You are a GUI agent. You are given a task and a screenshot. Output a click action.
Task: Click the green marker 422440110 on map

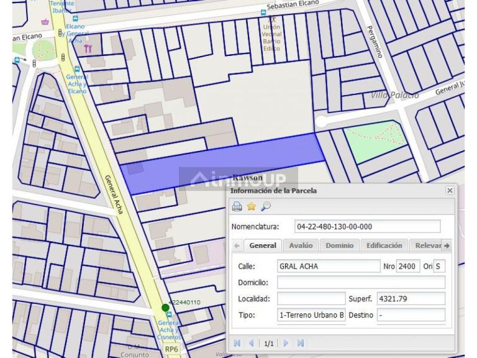tap(165, 308)
